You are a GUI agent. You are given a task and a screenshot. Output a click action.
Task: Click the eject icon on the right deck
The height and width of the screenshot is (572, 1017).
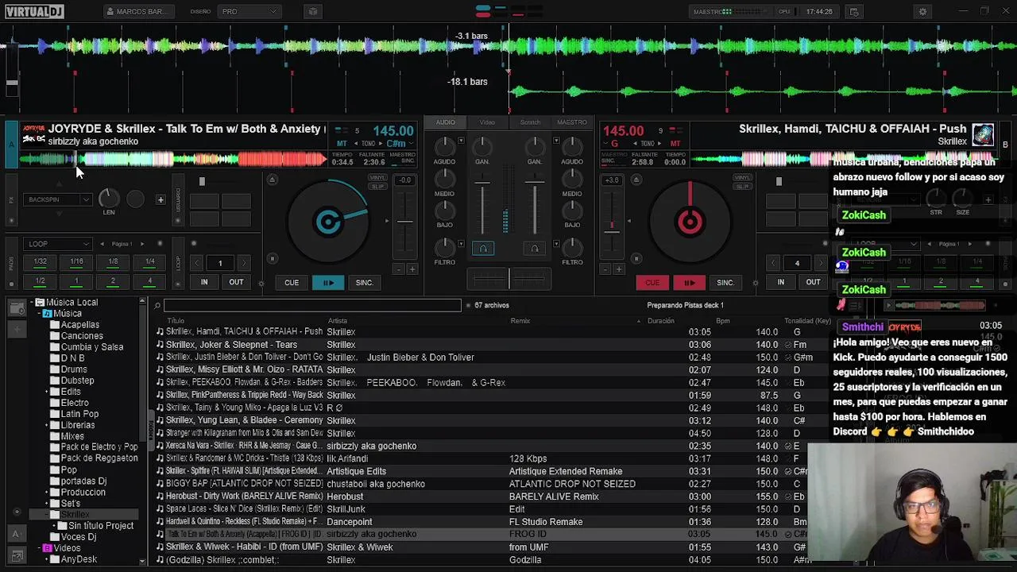point(636,180)
